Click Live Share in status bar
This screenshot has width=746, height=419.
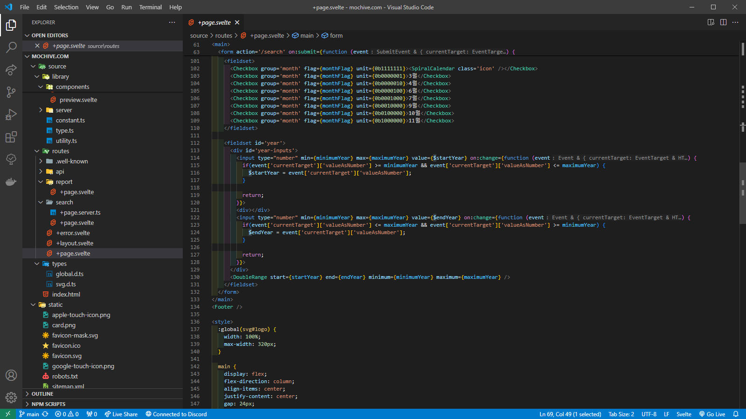point(121,414)
